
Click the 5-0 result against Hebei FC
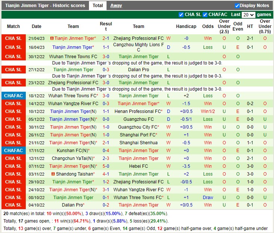click(x=106, y=166)
